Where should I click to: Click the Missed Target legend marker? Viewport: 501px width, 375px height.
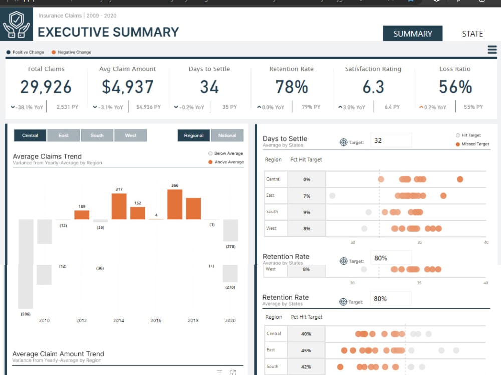pyautogui.click(x=458, y=144)
